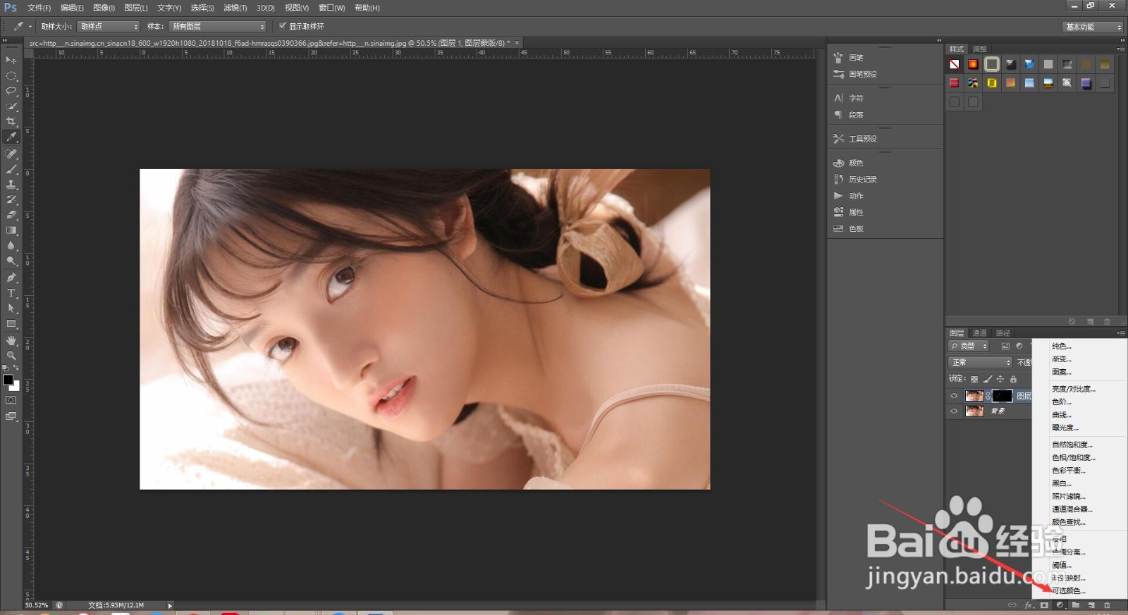This screenshot has height=615, width=1128.
Task: Select the History Brush tool
Action: coord(11,200)
